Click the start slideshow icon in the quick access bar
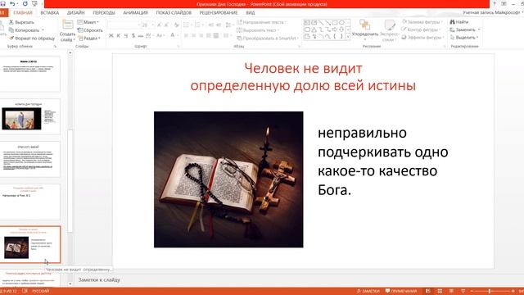Image resolution: width=524 pixels, height=295 pixels. pos(34,3)
